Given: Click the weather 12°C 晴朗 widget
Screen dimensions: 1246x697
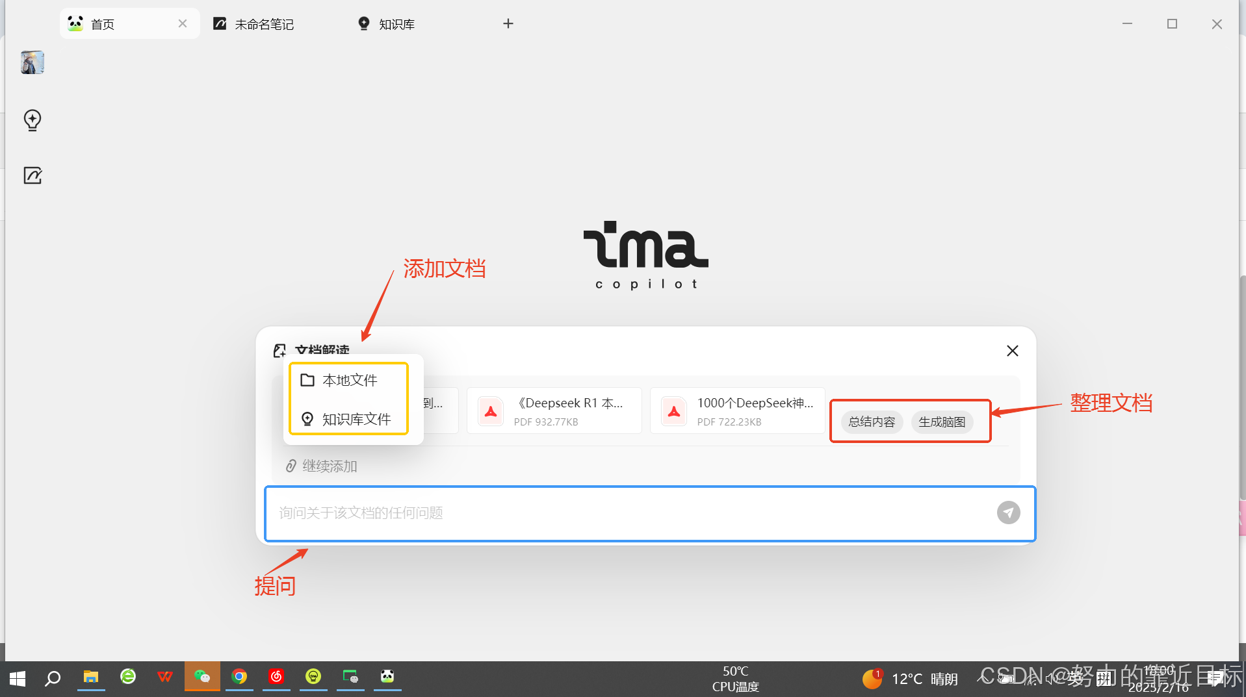Looking at the screenshot, I should click(910, 679).
